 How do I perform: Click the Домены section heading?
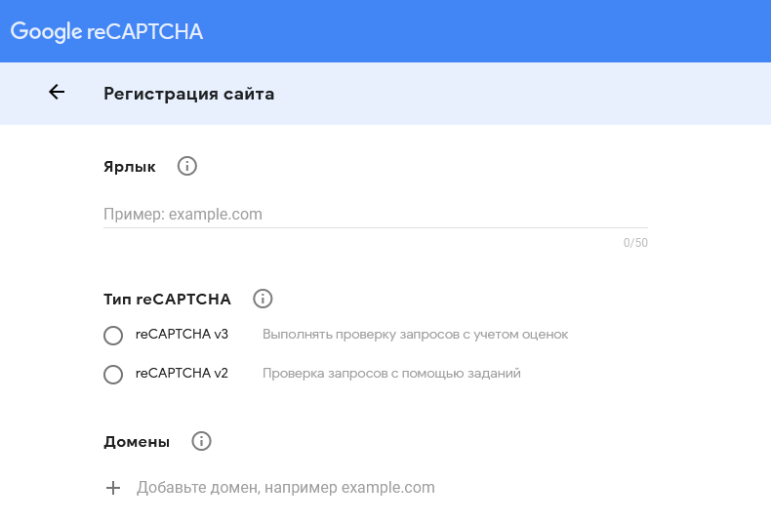coord(137,441)
